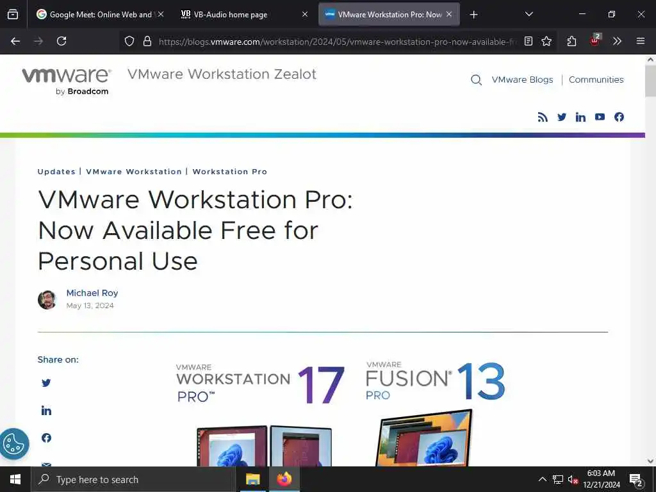Open the VMware Blogs link
656x492 pixels.
click(522, 79)
